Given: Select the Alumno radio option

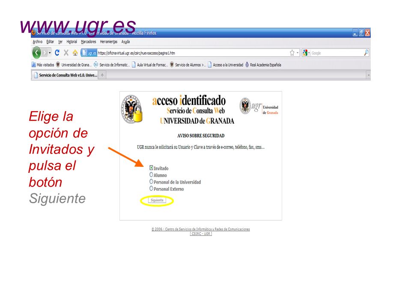Looking at the screenshot, I should point(151,175).
